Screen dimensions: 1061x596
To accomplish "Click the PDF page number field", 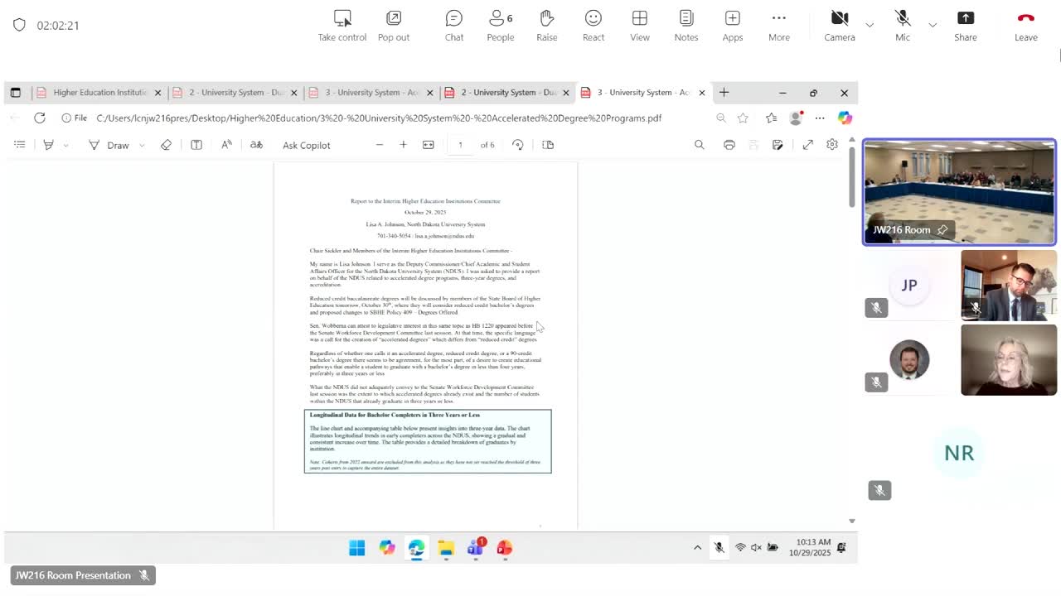I will point(460,145).
